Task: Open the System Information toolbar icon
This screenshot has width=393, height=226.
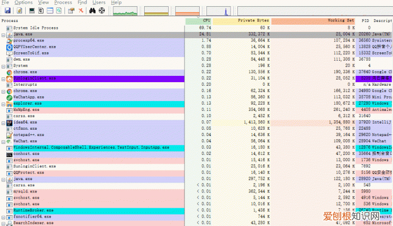Action: click(x=32, y=10)
